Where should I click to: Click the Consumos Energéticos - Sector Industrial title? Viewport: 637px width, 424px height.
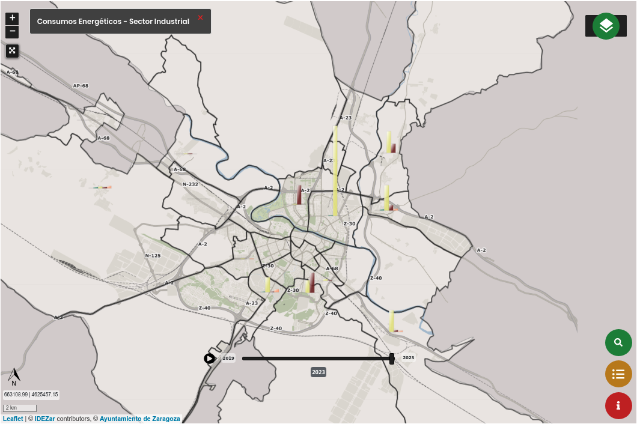coord(113,22)
